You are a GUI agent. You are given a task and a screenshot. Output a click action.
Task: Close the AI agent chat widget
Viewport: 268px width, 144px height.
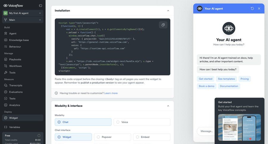(259, 9)
